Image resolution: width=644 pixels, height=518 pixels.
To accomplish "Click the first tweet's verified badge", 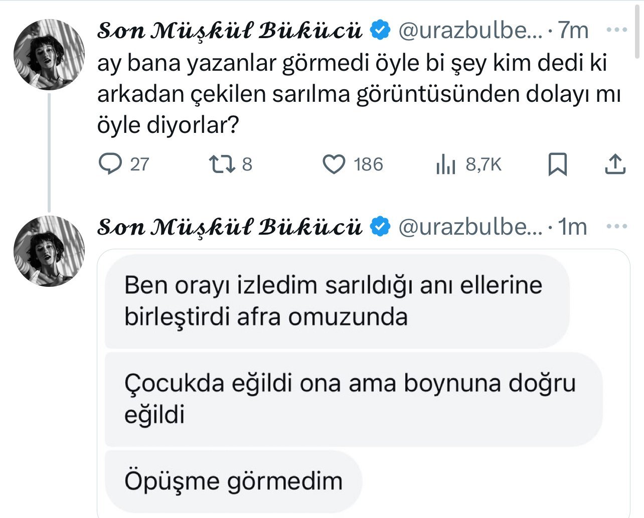I will (x=380, y=30).
